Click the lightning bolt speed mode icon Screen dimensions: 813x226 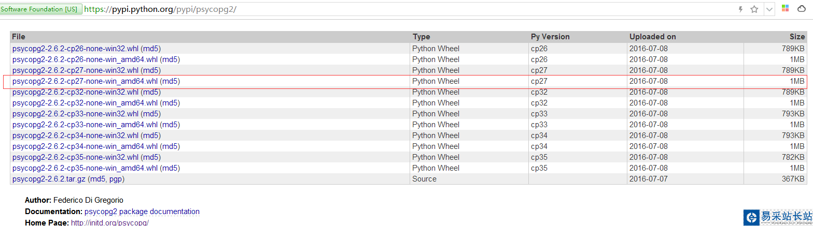[x=741, y=9]
